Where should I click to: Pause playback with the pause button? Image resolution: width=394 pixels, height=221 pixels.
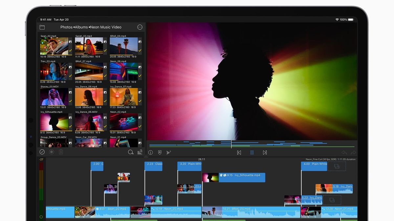(x=252, y=153)
